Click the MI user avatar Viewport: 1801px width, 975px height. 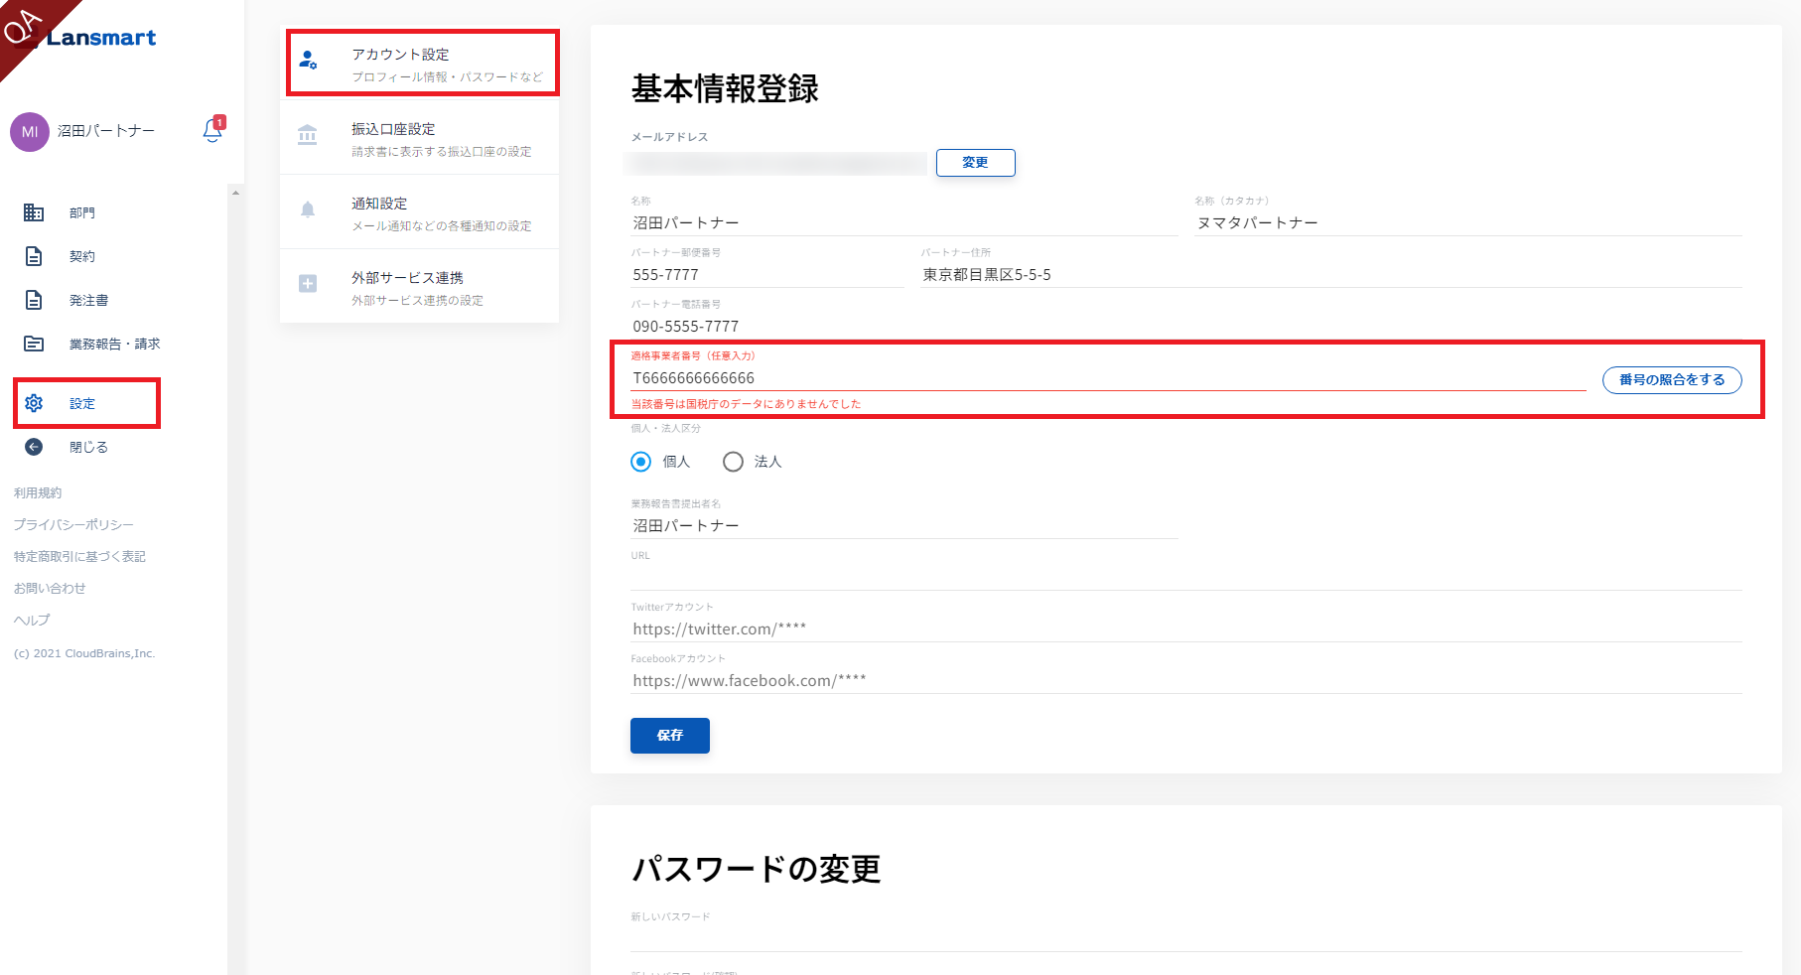tap(30, 132)
